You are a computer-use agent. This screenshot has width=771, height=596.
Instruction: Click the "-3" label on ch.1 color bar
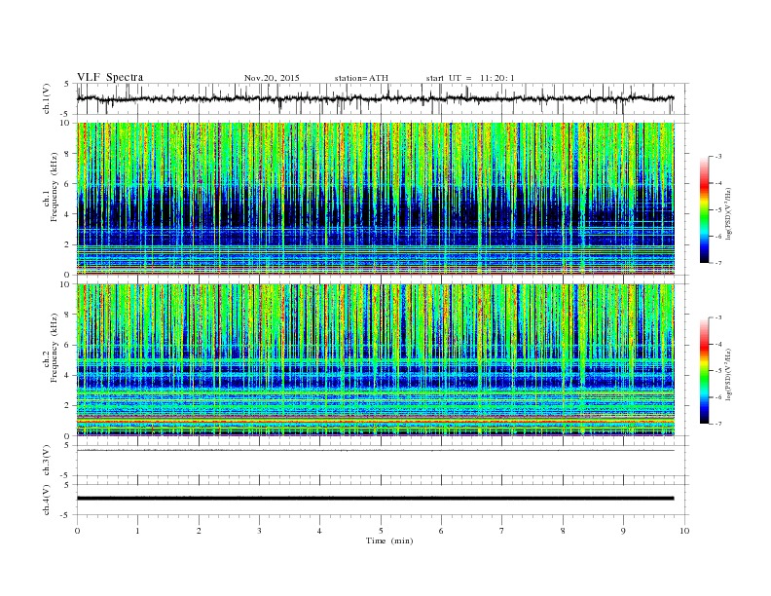point(717,157)
